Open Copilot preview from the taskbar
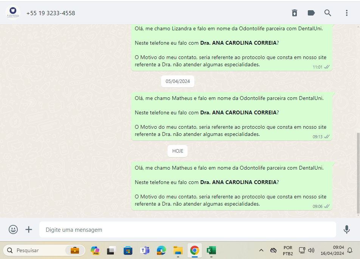 [95, 250]
